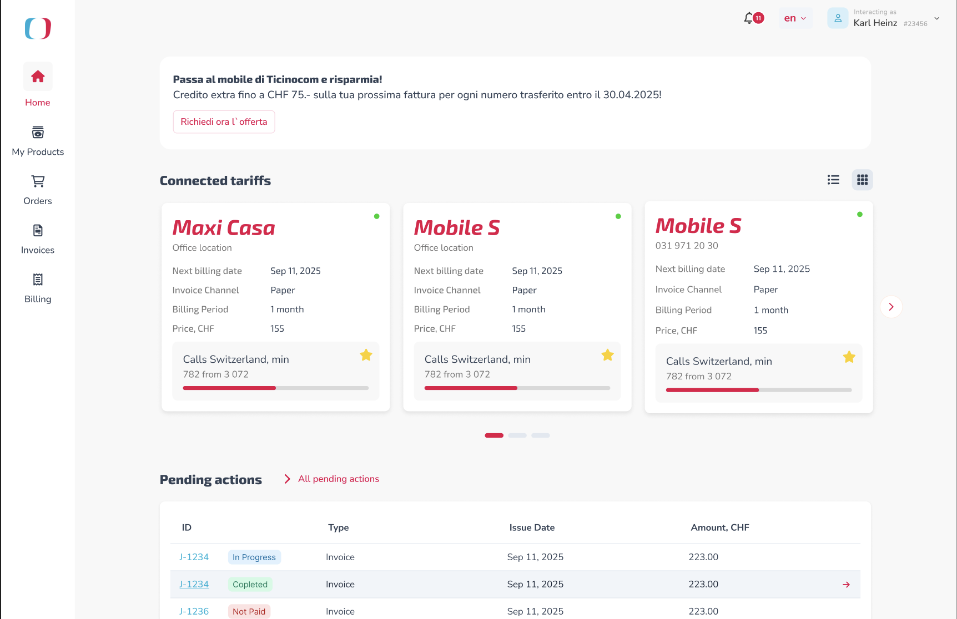The width and height of the screenshot is (957, 619).
Task: Switch connected tariffs to grid view
Action: pyautogui.click(x=862, y=180)
